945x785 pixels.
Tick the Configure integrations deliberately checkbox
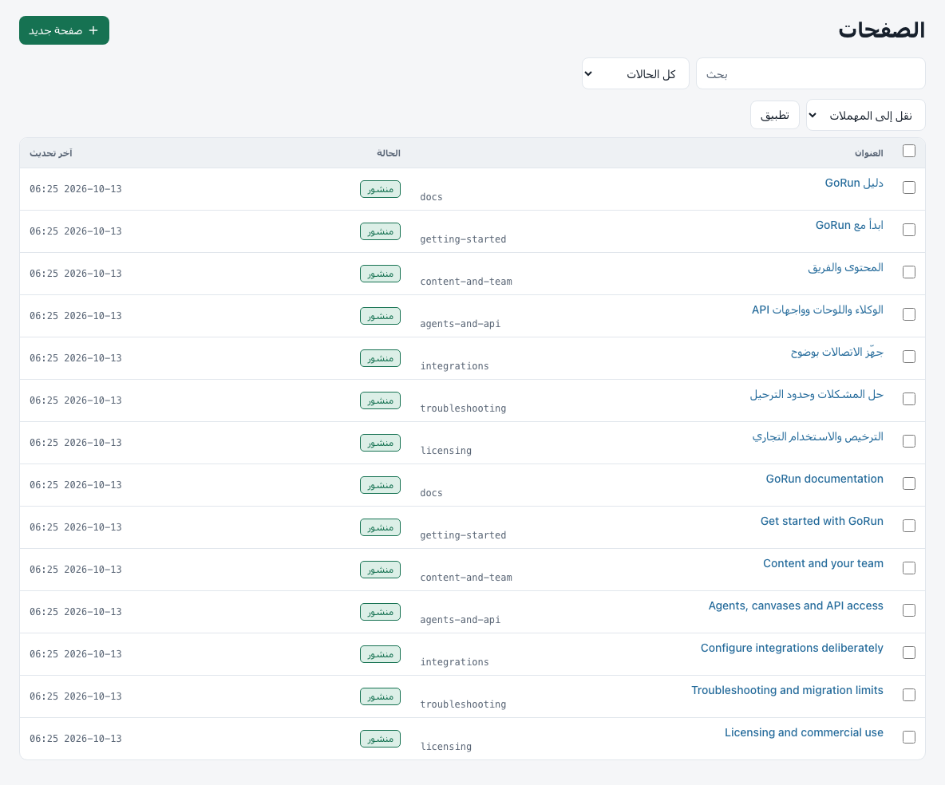(x=909, y=653)
